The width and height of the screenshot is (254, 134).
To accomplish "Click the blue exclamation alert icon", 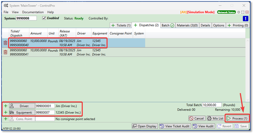I will tap(245, 18).
